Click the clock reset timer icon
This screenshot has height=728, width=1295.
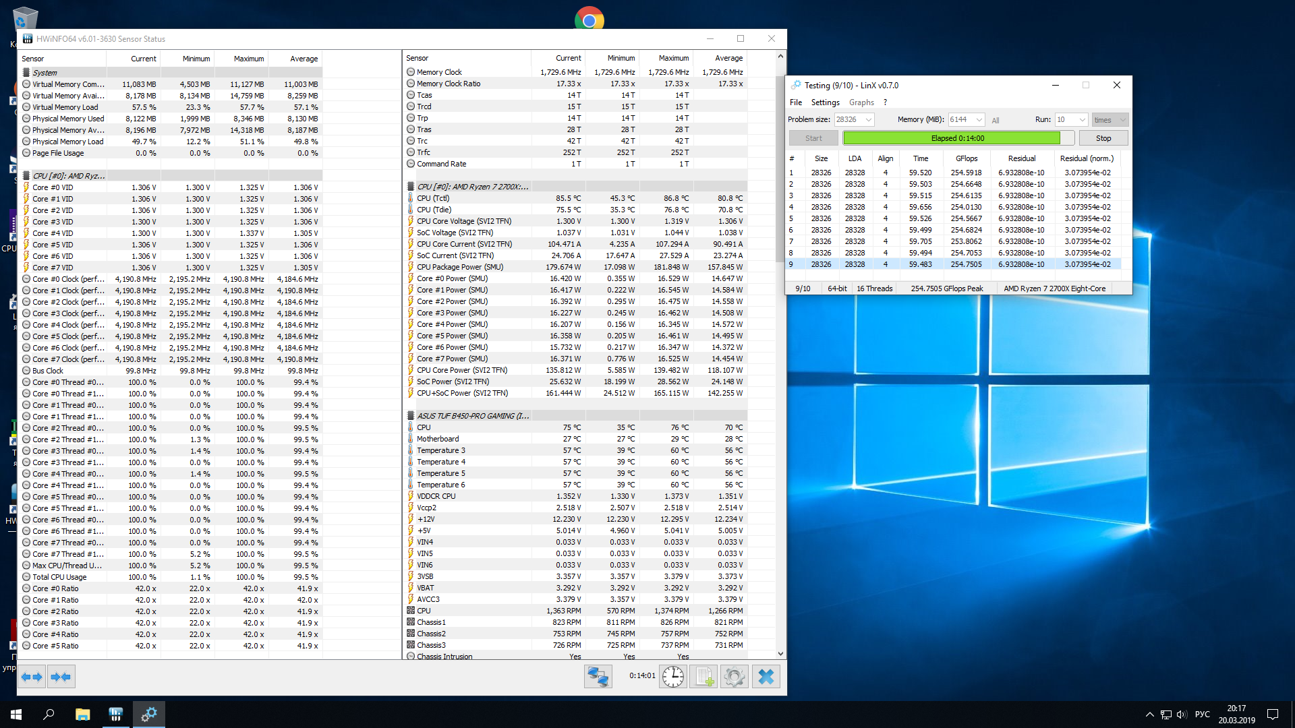672,676
